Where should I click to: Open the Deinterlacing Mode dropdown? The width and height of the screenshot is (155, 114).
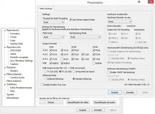85,37
